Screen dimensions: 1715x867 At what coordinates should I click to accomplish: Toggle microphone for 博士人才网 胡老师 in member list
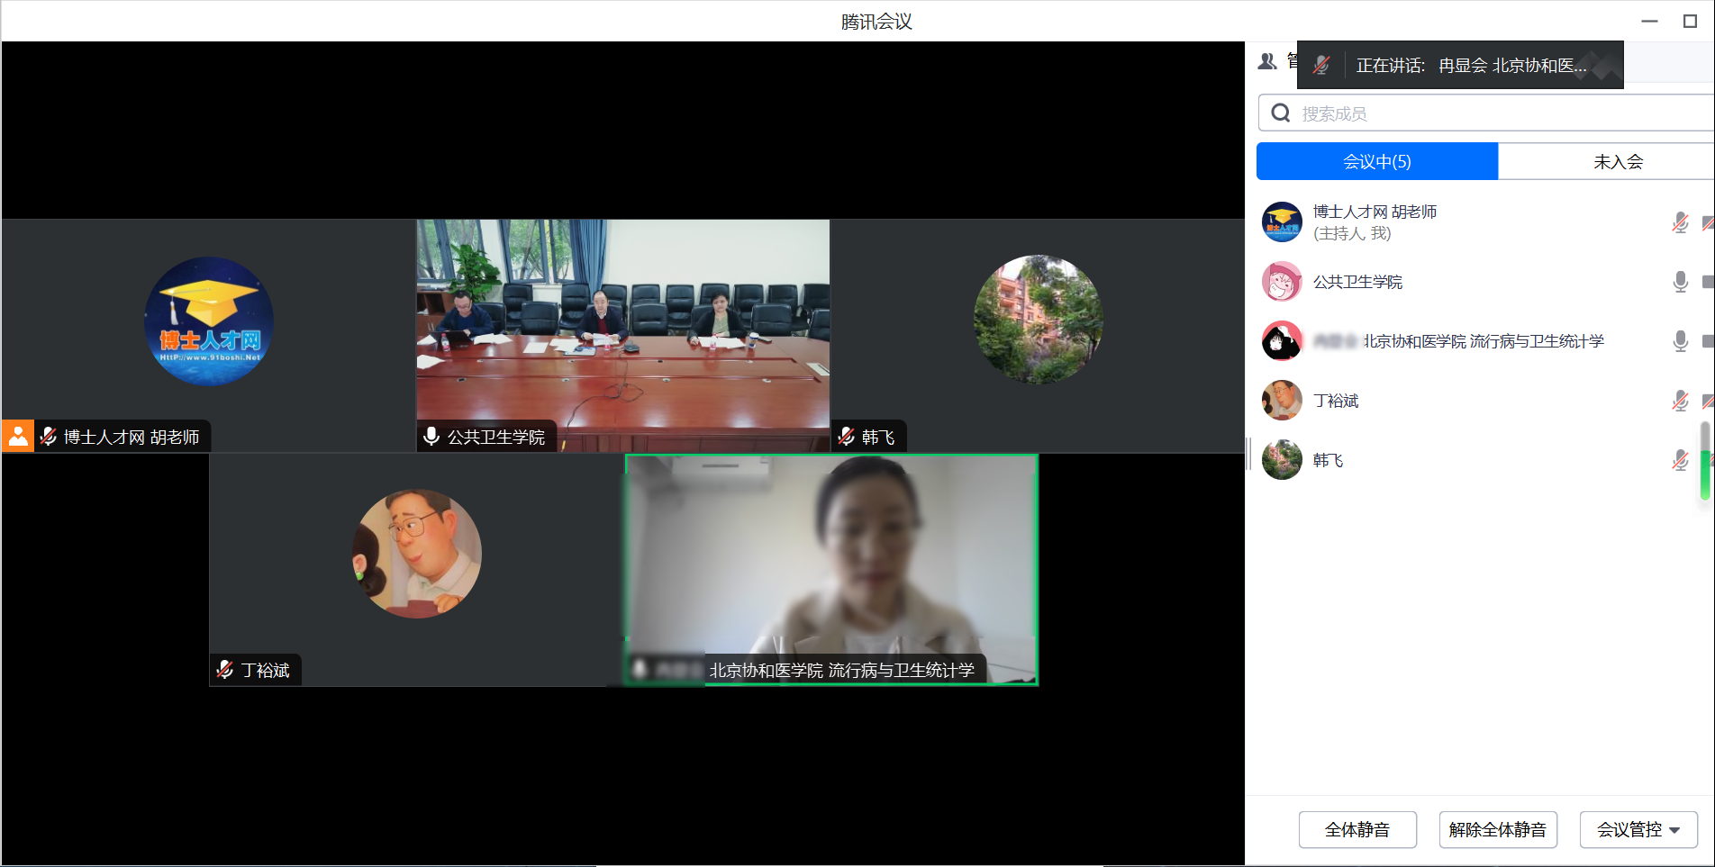click(x=1680, y=222)
